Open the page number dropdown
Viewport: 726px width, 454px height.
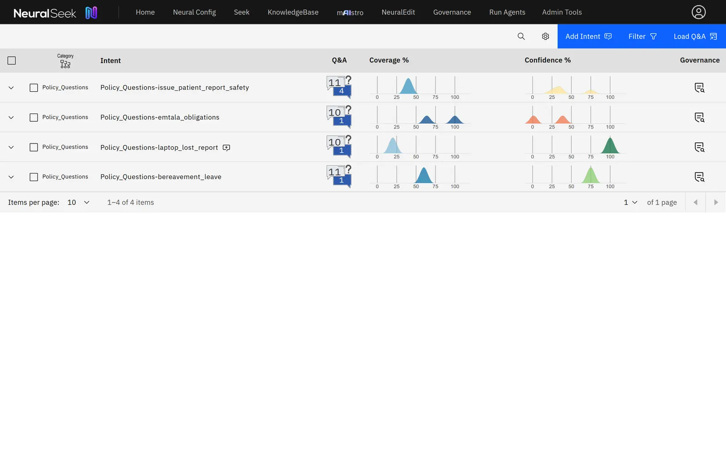[630, 202]
